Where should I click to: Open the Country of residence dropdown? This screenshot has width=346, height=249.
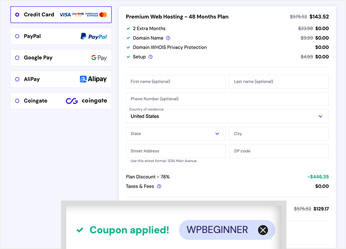click(x=227, y=116)
